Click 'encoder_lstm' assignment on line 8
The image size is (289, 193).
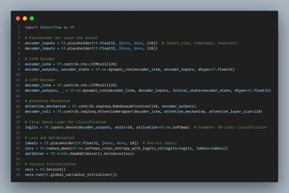(x=38, y=64)
